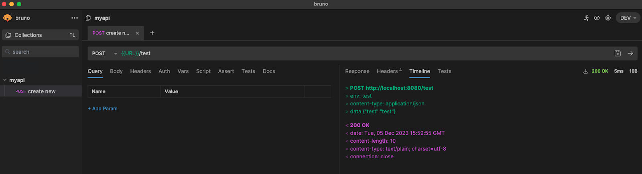Switch to the Assert tab
642x174 pixels.
(x=226, y=71)
